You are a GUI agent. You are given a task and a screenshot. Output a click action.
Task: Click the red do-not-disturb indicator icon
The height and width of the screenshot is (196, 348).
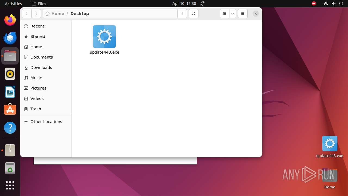pos(314,4)
